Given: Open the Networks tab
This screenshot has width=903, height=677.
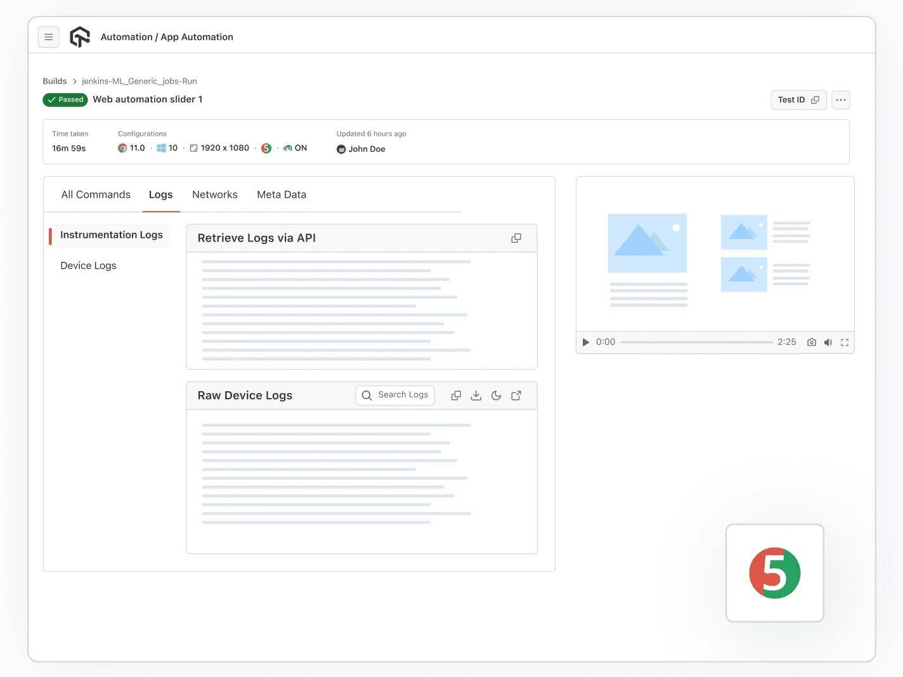Looking at the screenshot, I should [215, 195].
